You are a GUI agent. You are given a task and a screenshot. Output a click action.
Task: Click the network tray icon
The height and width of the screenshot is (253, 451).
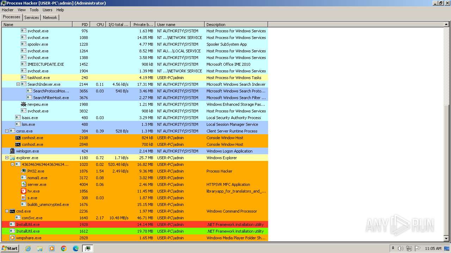coord(409,248)
